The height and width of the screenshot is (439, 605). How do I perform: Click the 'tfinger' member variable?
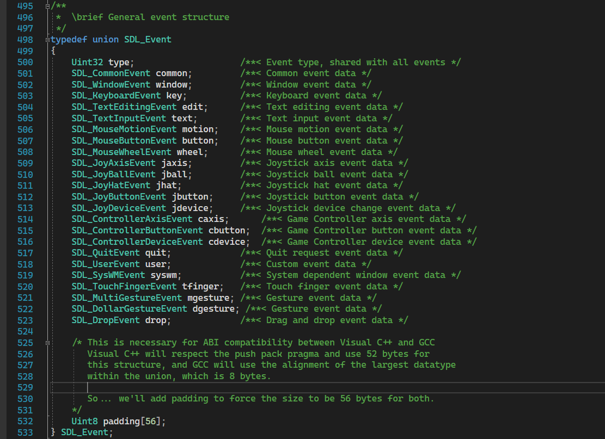[x=200, y=287]
